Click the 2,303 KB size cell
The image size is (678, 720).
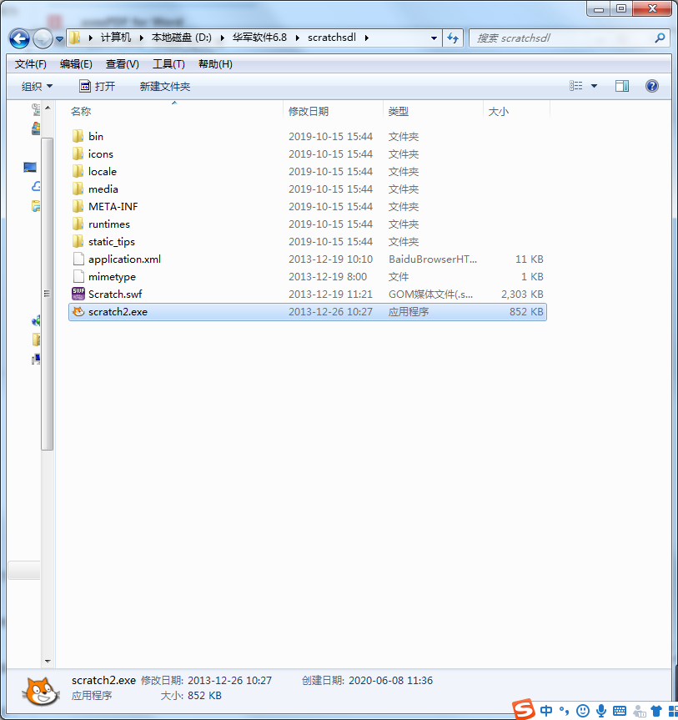point(522,294)
